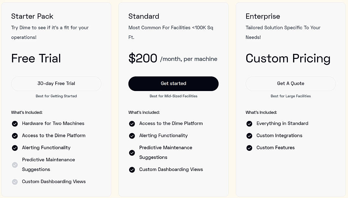Click the Alerting Functionality checkmark in Standard plan
348x198 pixels.
[x=132, y=136]
